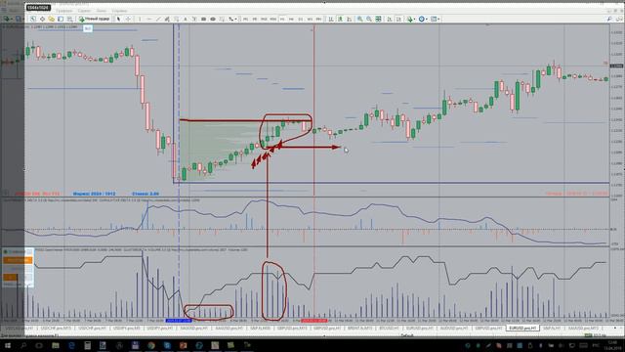This screenshot has width=625, height=352.
Task: Select the text label tool
Action: (x=194, y=19)
